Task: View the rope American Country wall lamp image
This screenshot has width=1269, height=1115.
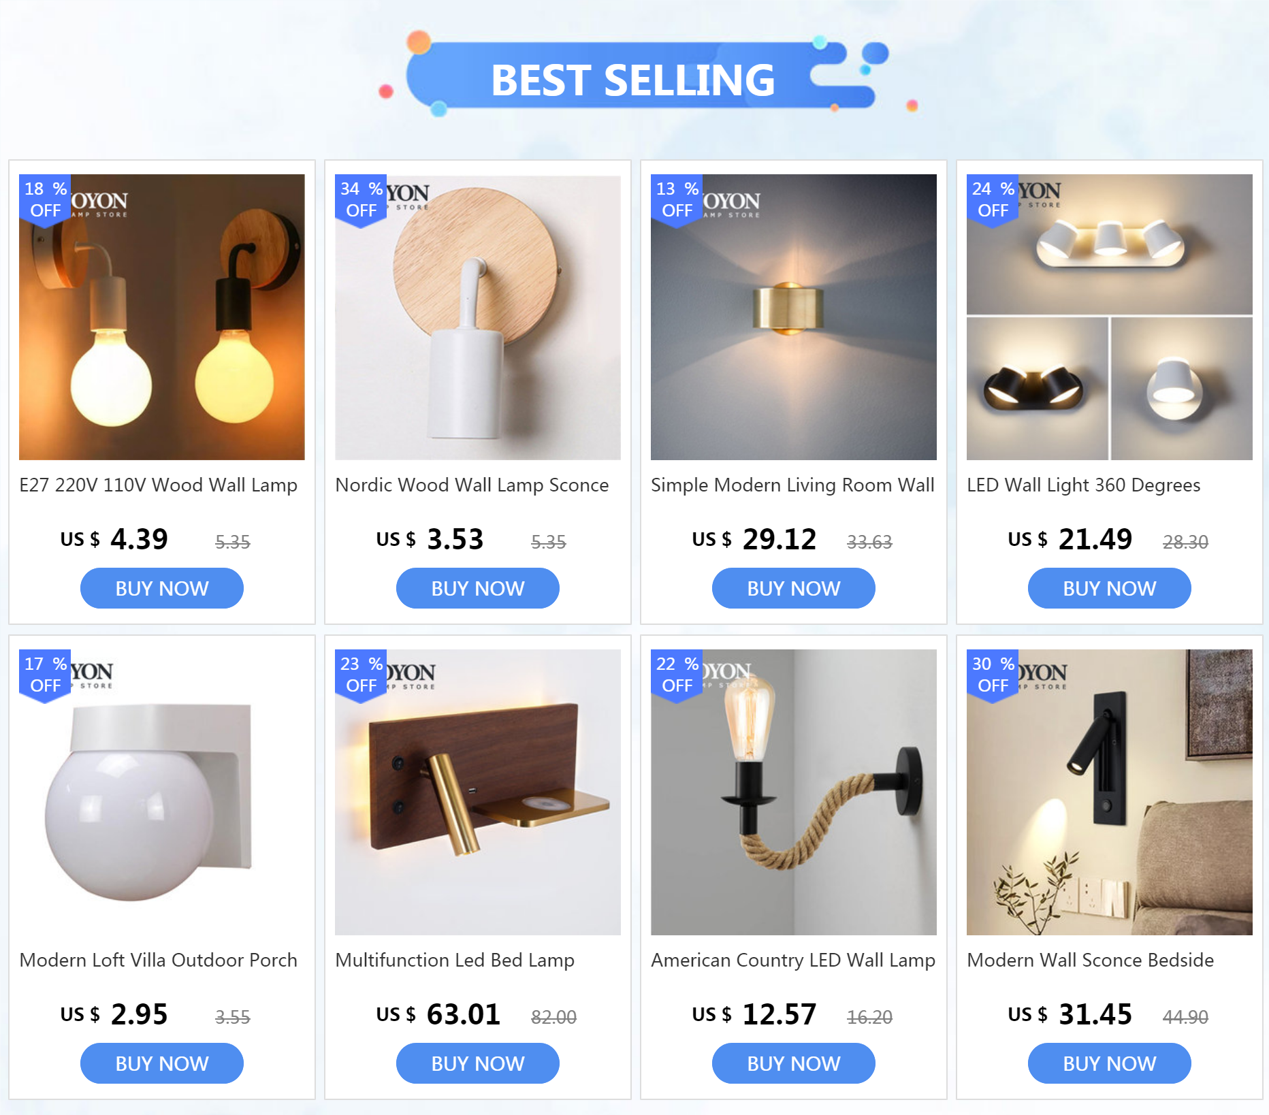Action: click(794, 792)
